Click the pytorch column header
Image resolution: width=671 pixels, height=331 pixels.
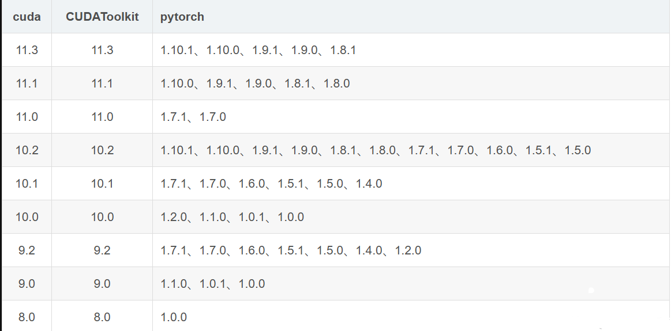[411, 17]
